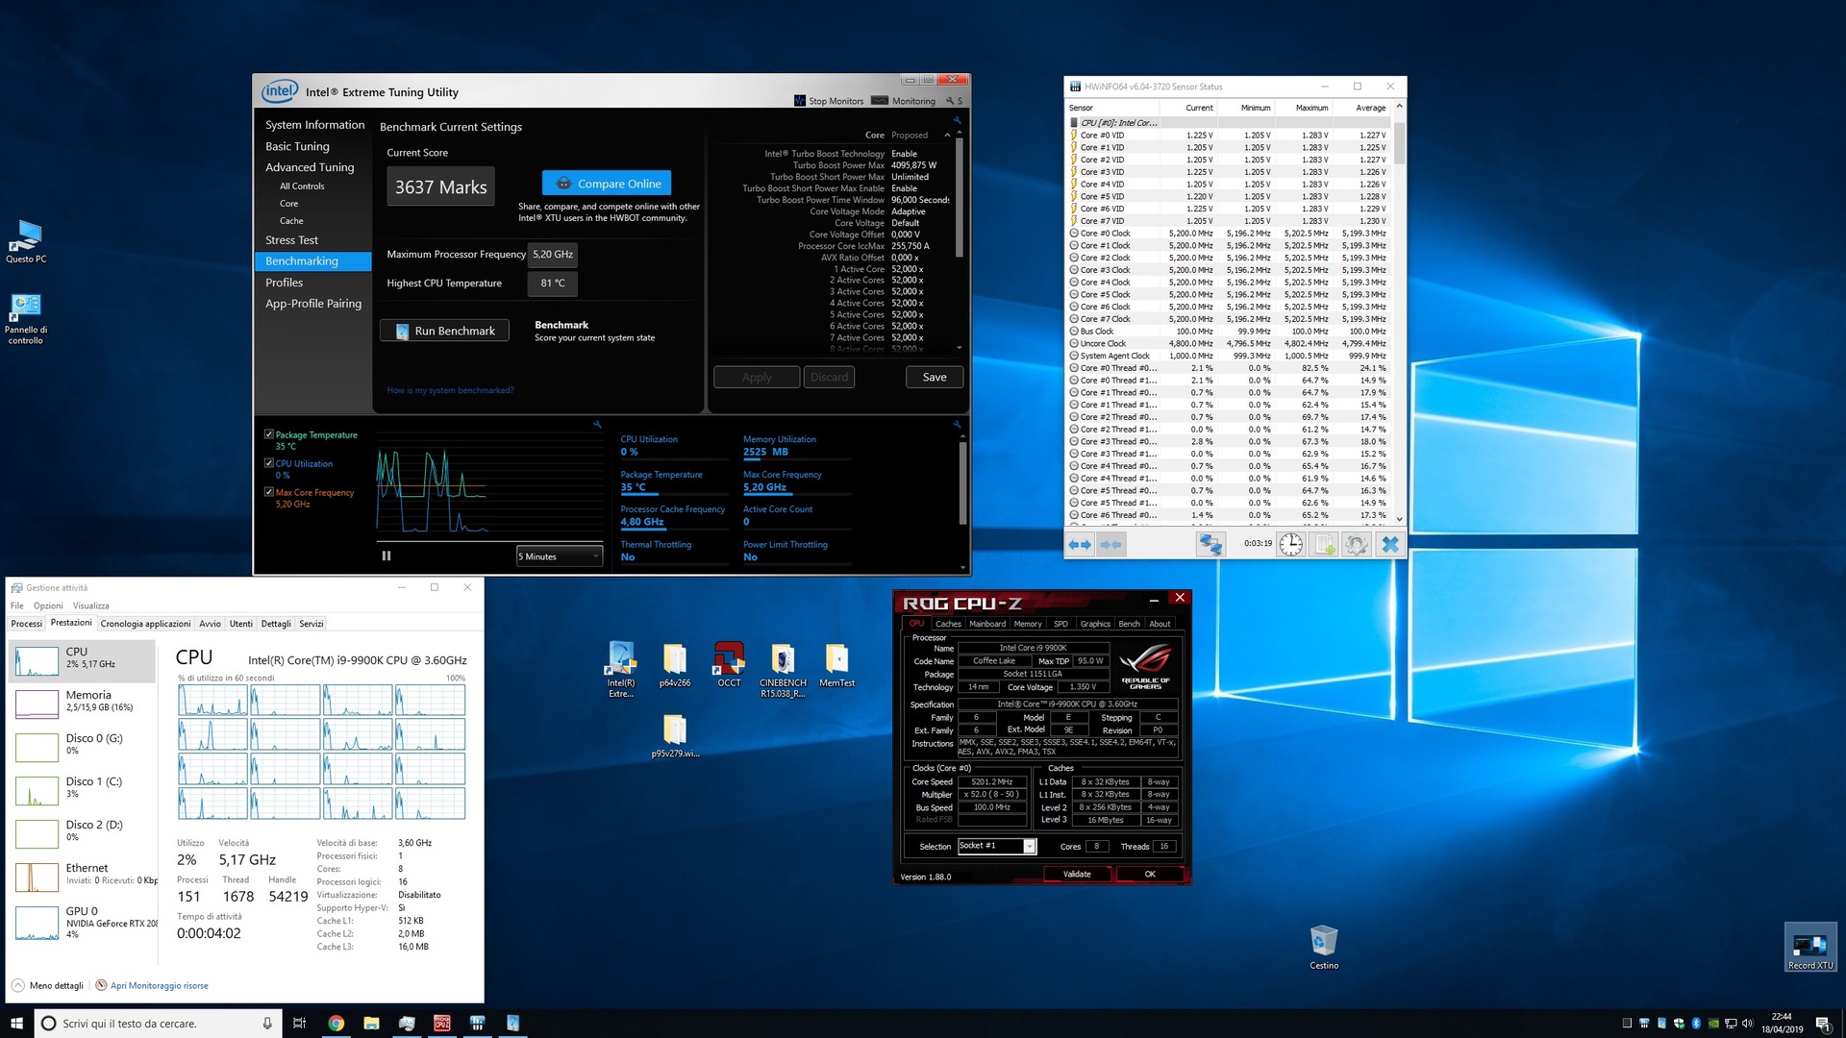Open CPU-Z Socket #1 selection dropdown

pos(997,846)
